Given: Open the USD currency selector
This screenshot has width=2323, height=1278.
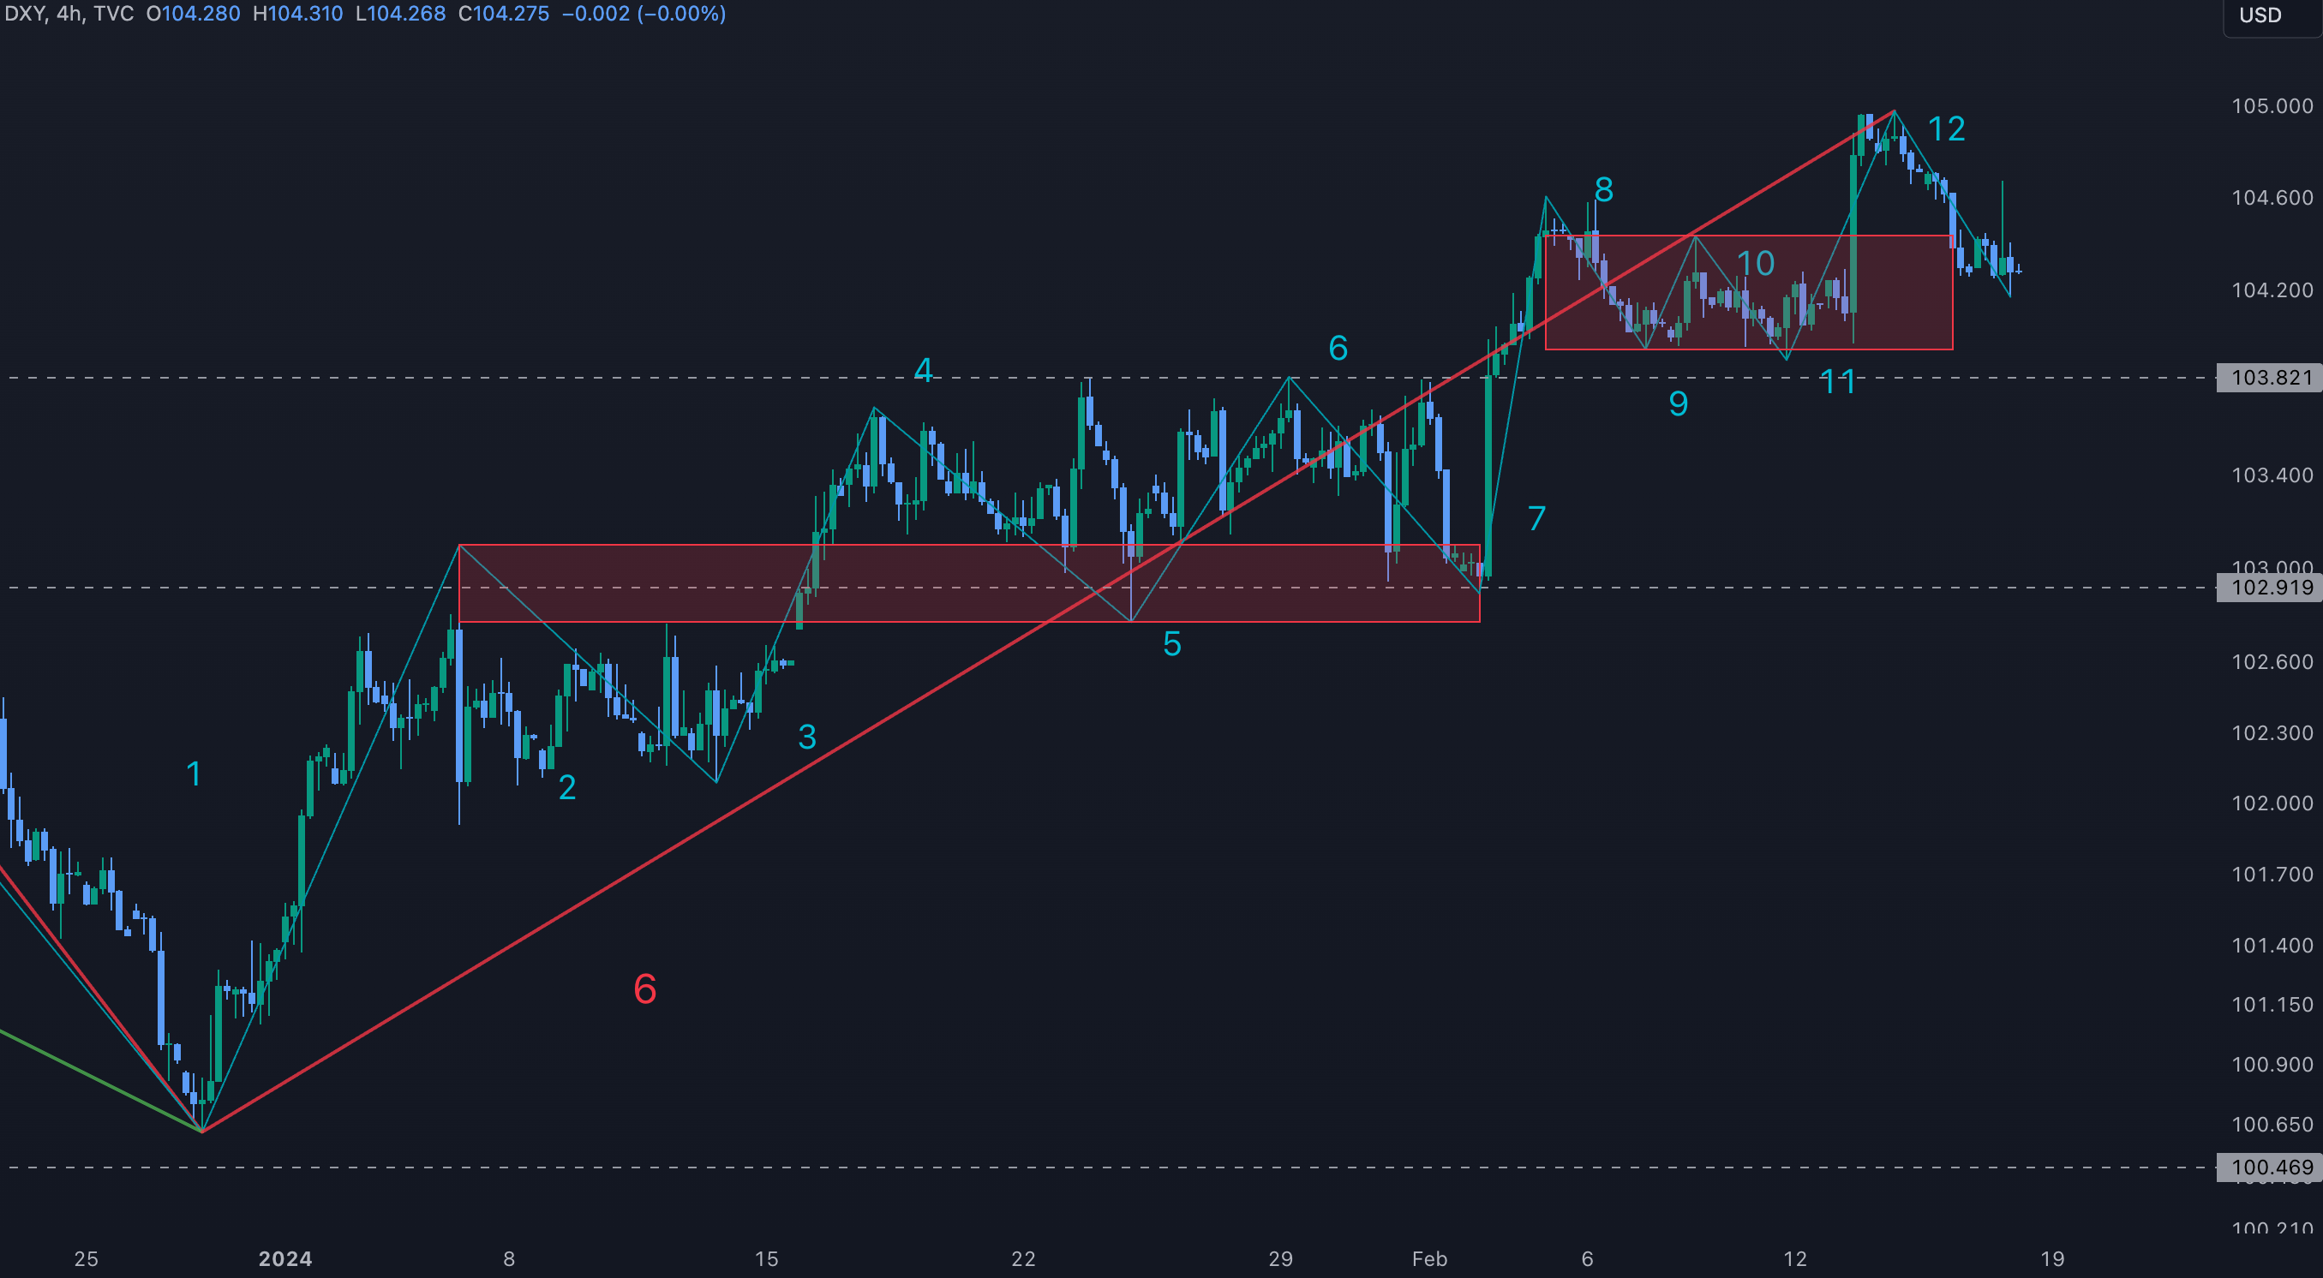Looking at the screenshot, I should click(2260, 15).
